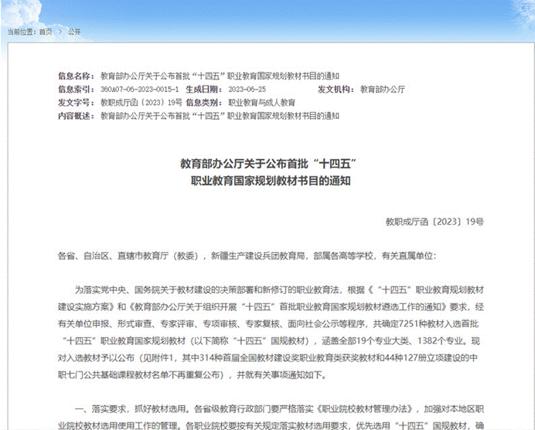Select the 信息名称 label
The height and width of the screenshot is (430, 535).
coord(76,76)
